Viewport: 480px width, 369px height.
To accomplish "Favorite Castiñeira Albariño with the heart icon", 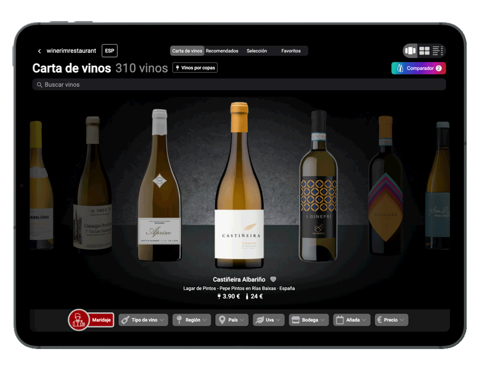I will pyautogui.click(x=273, y=279).
